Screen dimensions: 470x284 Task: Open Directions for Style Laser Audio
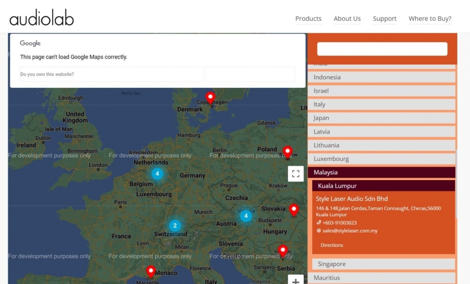coord(331,245)
